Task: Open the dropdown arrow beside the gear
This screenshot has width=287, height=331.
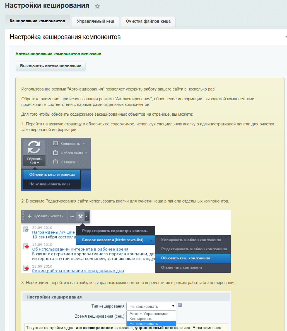Action: (x=86, y=216)
